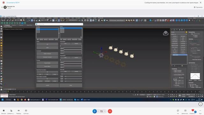Open the Display tab in command panel
The image size is (204, 115).
(x=182, y=30)
